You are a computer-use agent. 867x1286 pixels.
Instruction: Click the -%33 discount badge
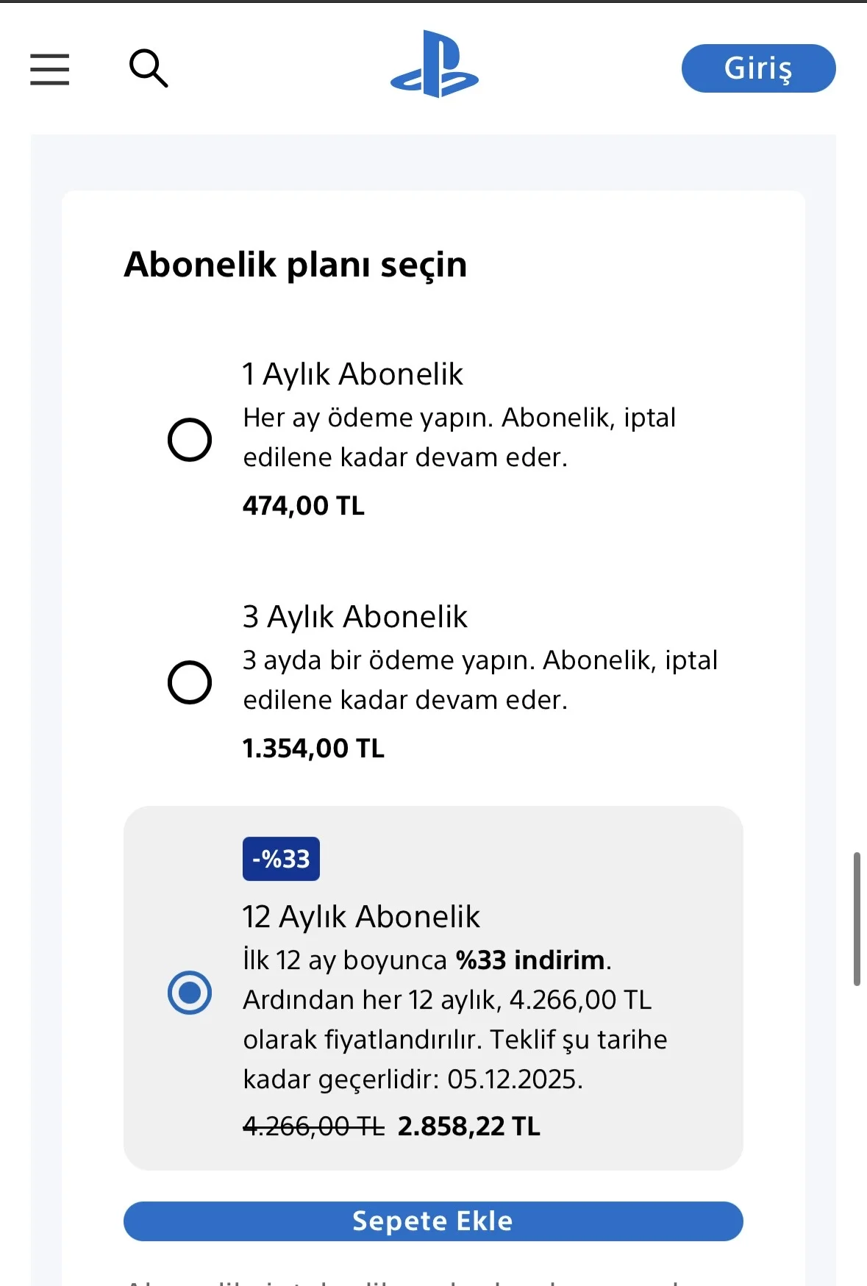point(281,859)
